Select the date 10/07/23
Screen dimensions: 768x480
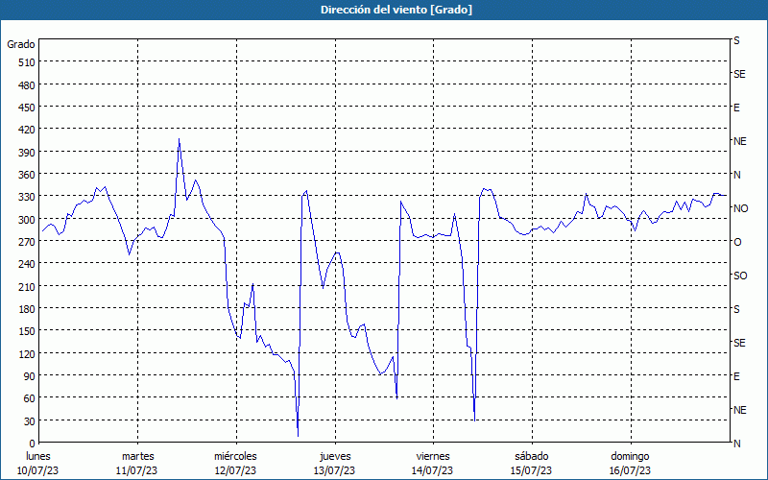[x=38, y=470]
